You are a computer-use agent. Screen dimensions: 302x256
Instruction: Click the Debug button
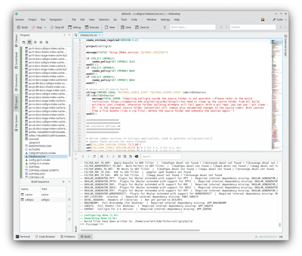pos(74,27)
